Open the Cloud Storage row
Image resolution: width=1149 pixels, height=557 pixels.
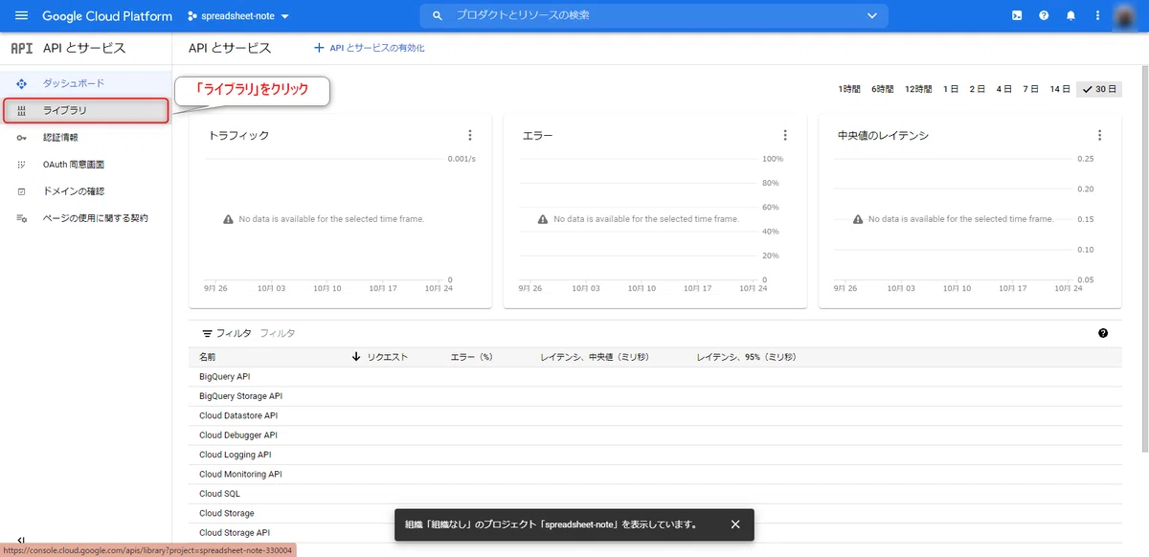(x=655, y=514)
